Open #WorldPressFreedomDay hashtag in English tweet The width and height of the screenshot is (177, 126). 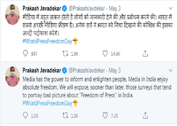(x=47, y=103)
